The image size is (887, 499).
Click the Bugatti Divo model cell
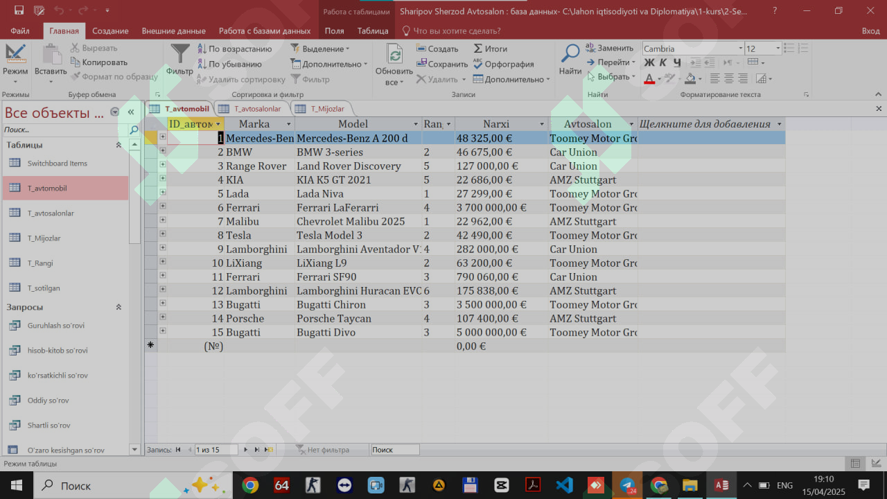[x=358, y=332]
